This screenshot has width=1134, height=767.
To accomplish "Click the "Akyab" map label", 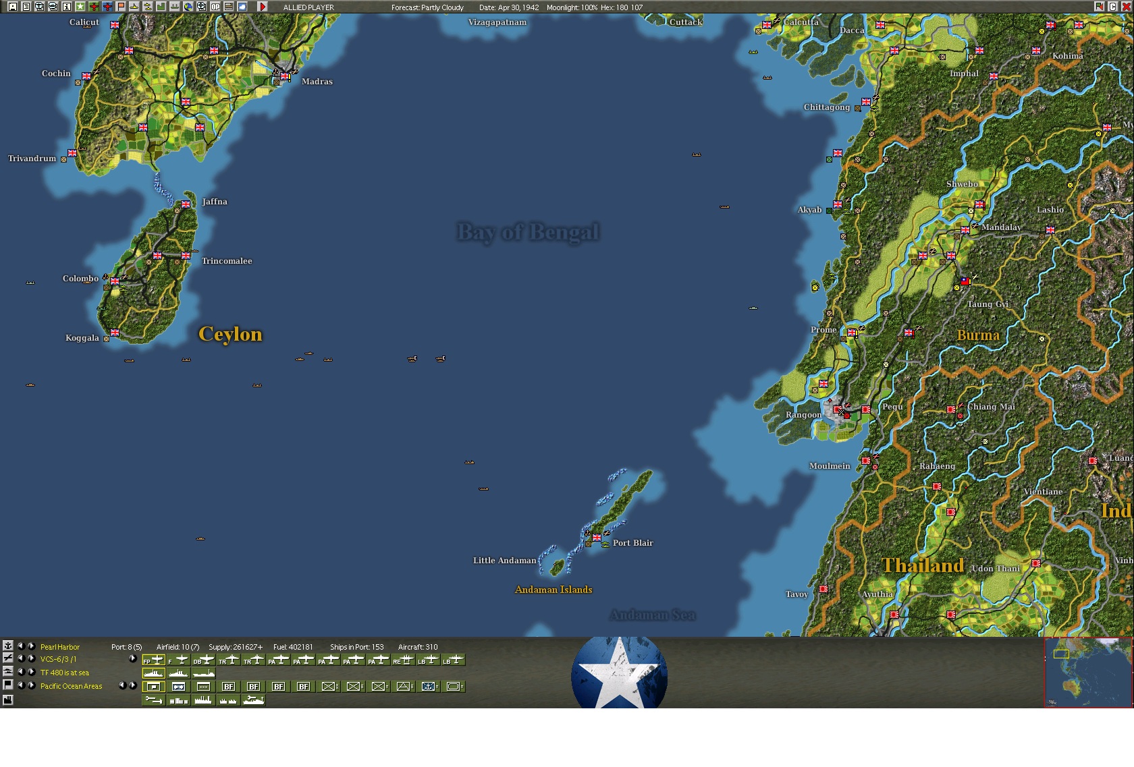I will pos(810,210).
